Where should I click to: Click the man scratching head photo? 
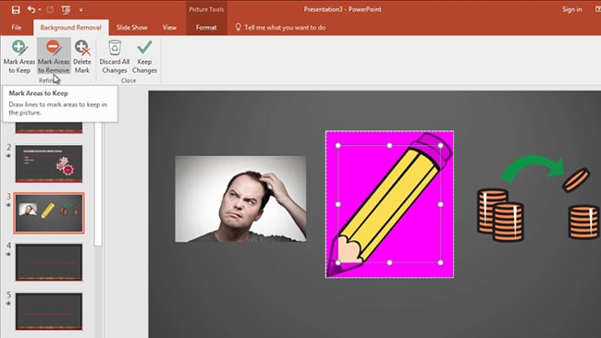(240, 199)
